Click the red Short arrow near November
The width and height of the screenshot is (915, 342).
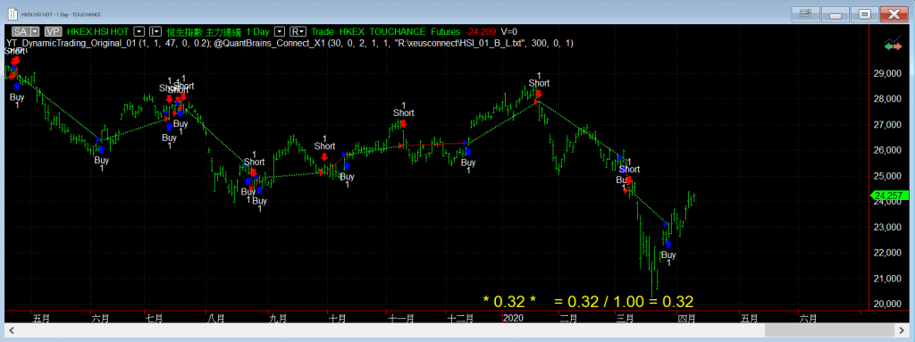[403, 123]
